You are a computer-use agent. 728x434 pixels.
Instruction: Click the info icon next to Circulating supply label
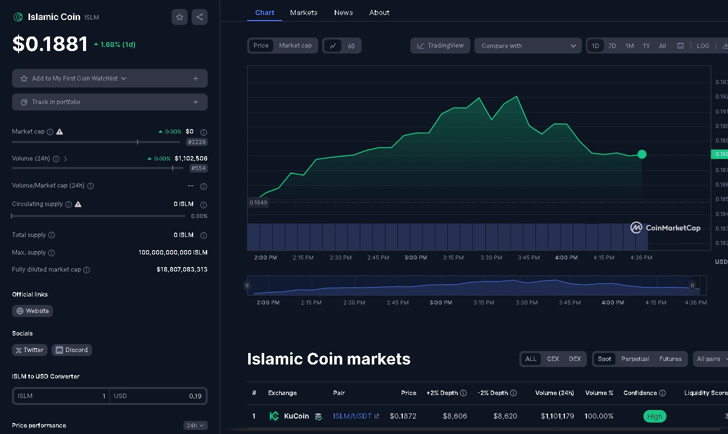(69, 204)
